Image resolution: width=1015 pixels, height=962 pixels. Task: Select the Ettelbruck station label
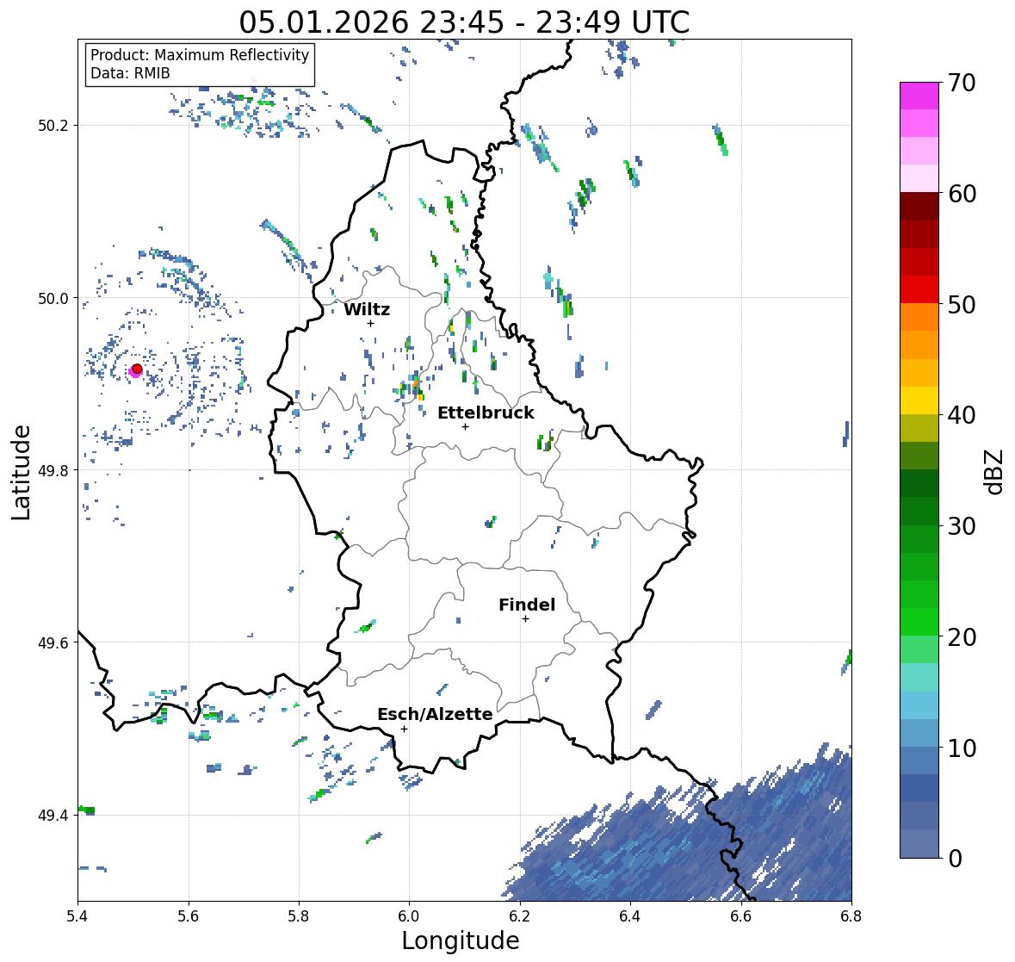point(486,413)
